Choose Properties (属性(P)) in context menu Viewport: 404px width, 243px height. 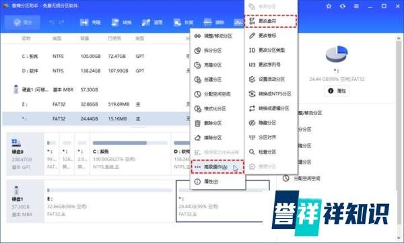pyautogui.click(x=217, y=182)
